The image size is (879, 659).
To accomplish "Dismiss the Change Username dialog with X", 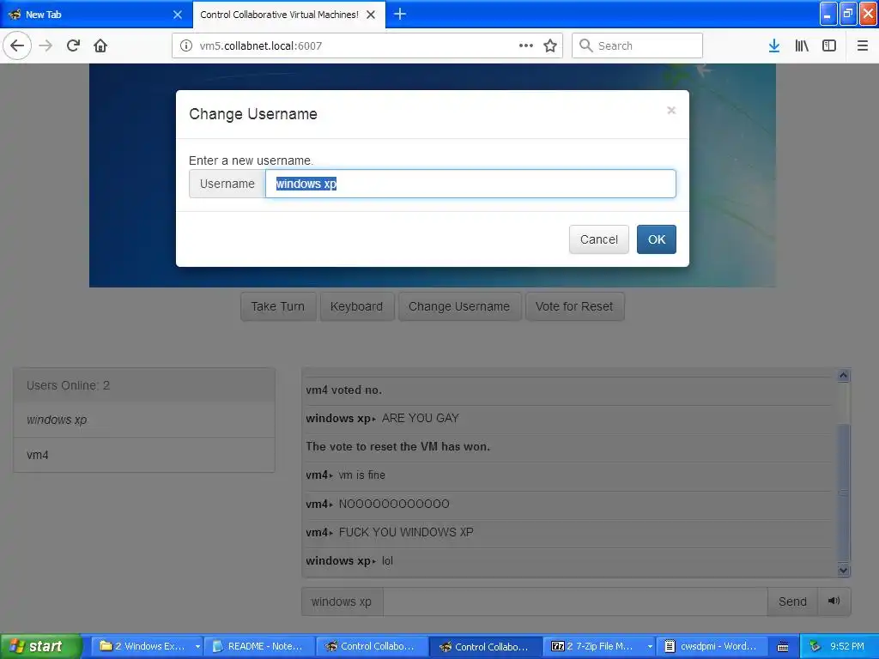I will [x=671, y=111].
